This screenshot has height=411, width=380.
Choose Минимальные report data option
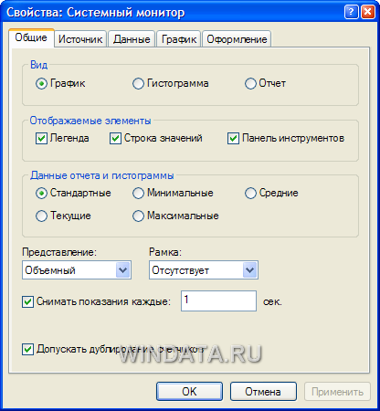138,193
